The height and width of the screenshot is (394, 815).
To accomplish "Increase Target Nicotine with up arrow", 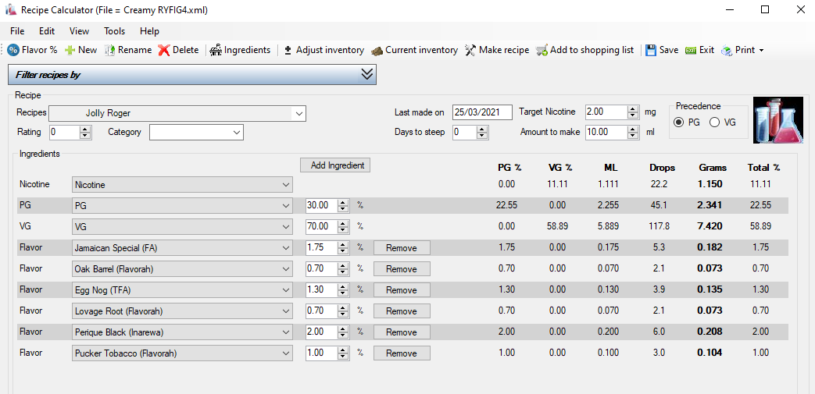I will coord(632,109).
